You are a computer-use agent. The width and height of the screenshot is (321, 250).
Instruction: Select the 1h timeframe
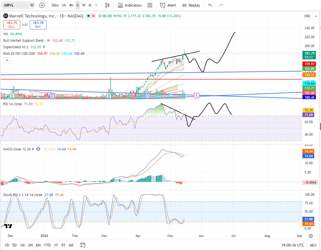pos(64,5)
